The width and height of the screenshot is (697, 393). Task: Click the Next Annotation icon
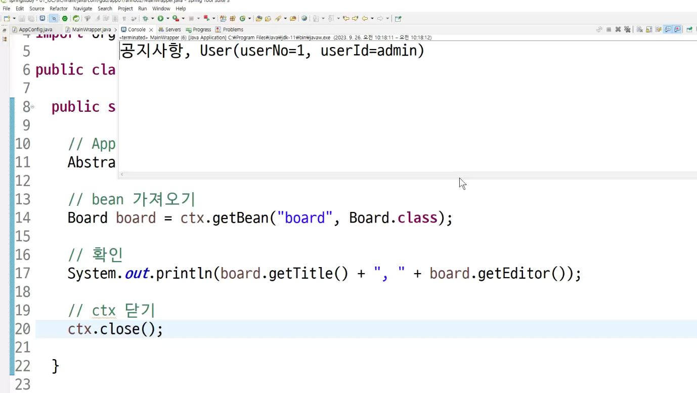coord(316,19)
